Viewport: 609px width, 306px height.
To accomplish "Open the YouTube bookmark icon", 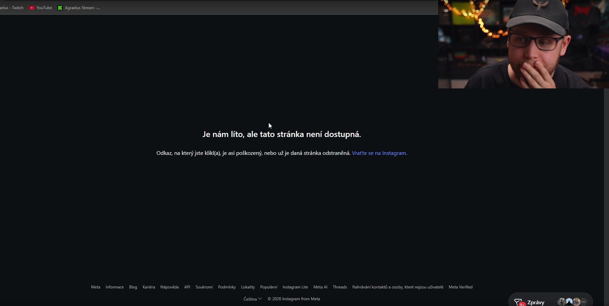I will 32,8.
